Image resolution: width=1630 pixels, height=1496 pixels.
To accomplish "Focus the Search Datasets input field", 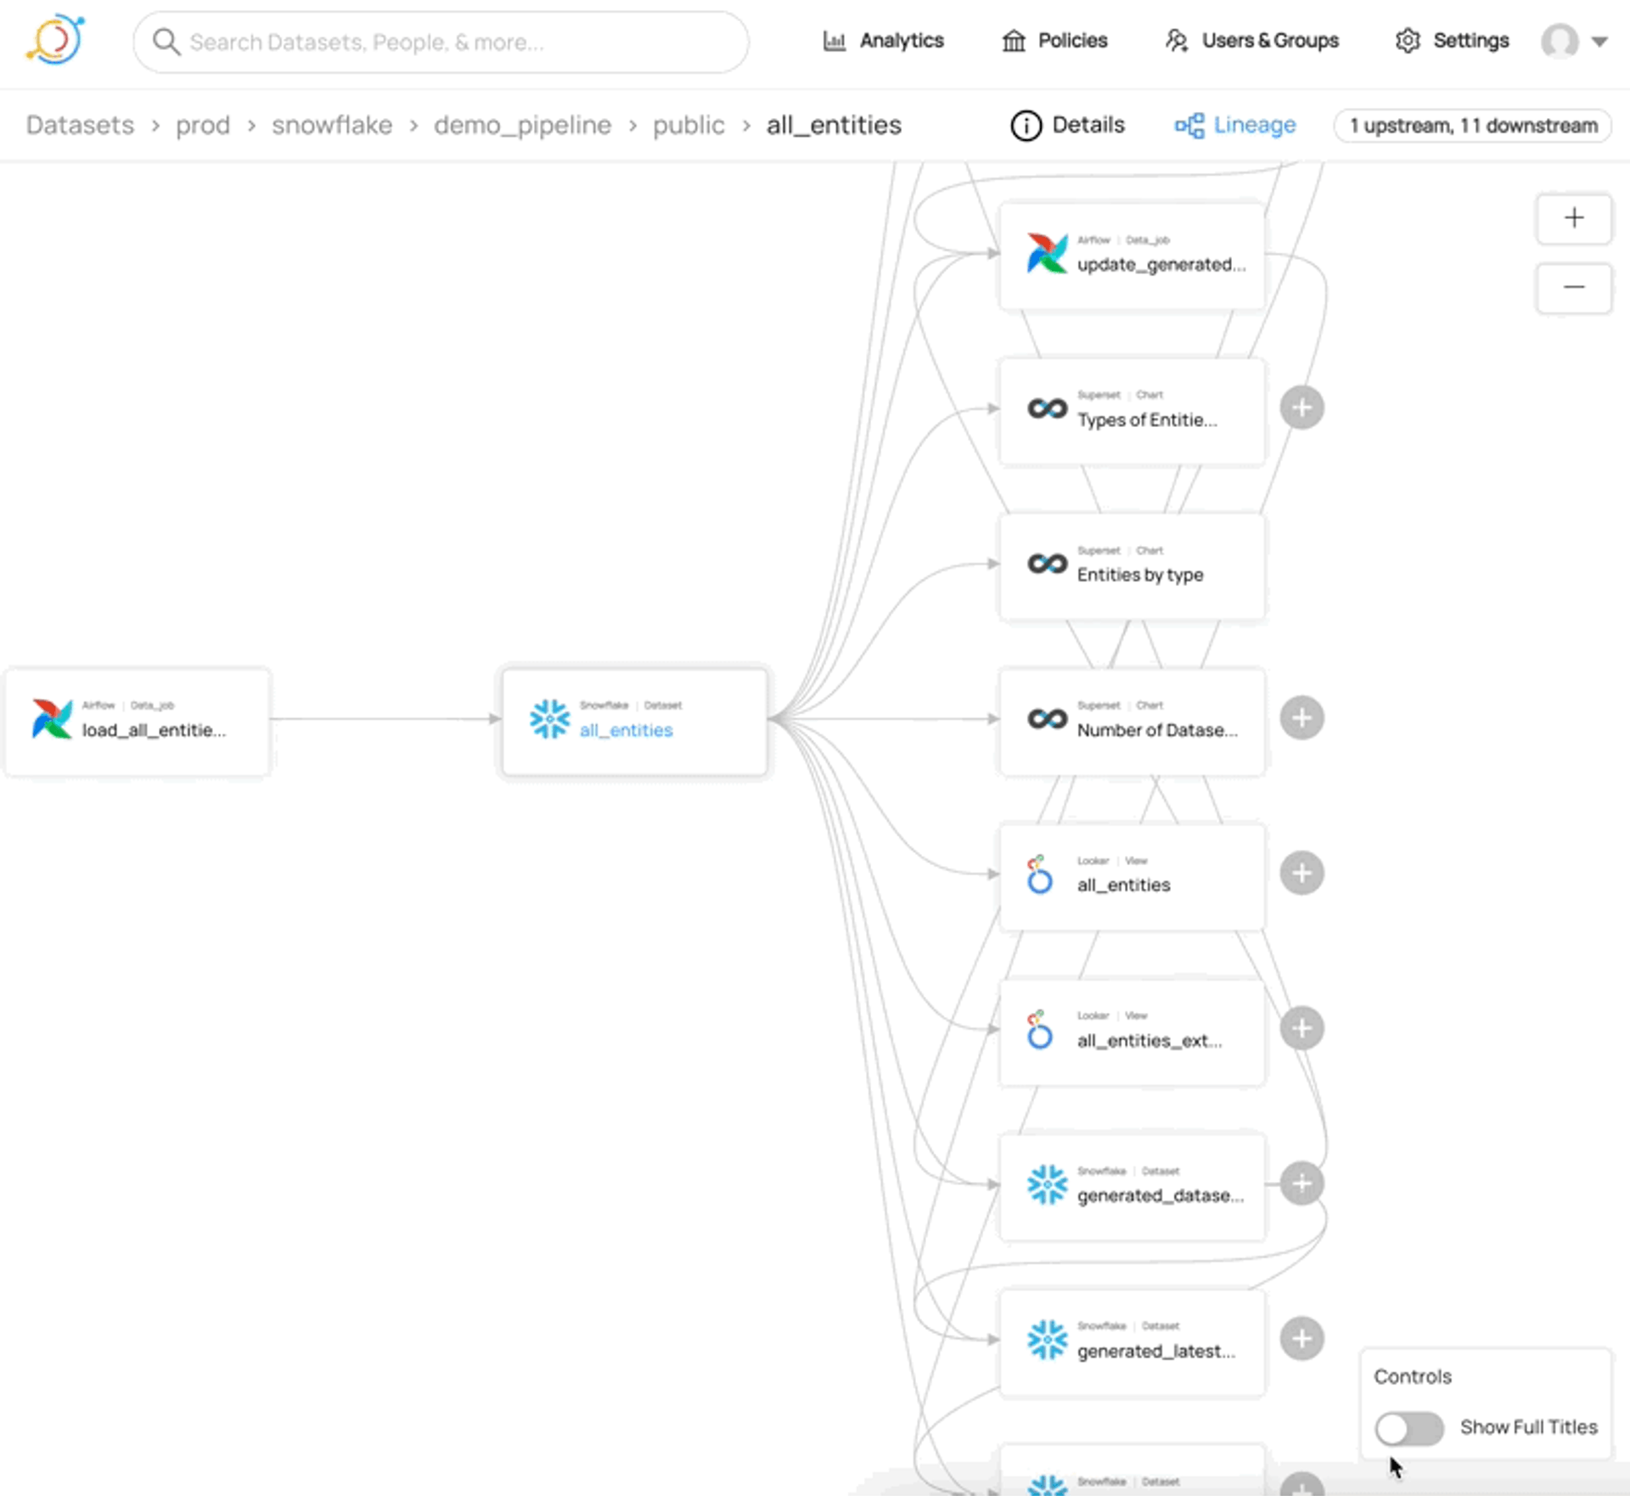I will pos(441,42).
